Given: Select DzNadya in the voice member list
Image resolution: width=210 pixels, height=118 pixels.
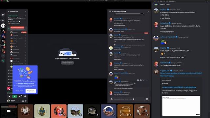Looking at the screenshot, I should coord(15,35).
